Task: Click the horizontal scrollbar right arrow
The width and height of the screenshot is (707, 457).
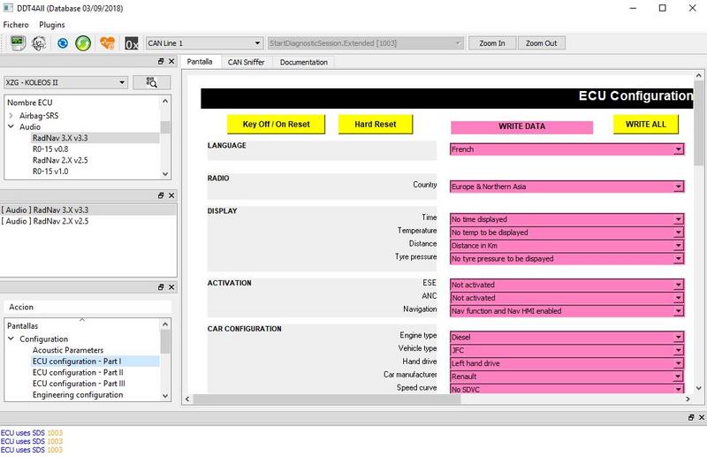Action: pyautogui.click(x=688, y=399)
